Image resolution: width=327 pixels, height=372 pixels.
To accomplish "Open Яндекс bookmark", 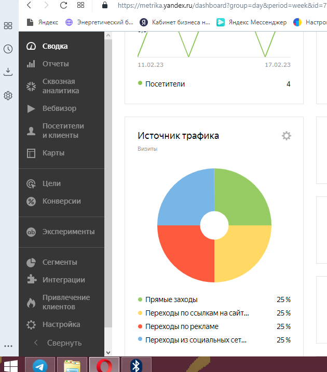I will pos(43,22).
